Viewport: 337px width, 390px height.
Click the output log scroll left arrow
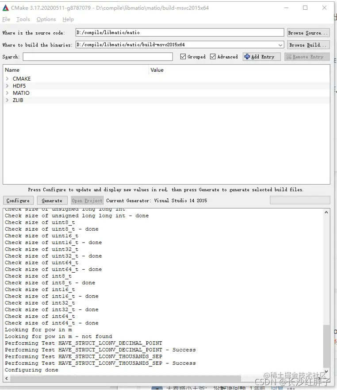coord(7,378)
